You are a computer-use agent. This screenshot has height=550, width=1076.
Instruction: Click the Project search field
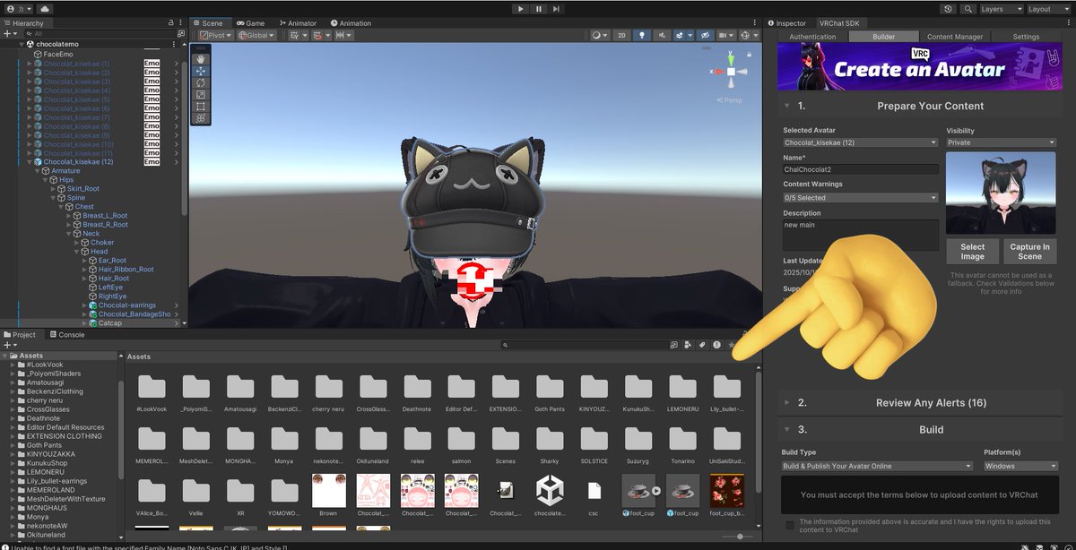pos(584,345)
